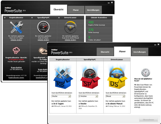Screen dimensions: 161x124
Task: Select the Planer tab in front window
Action: 122,52
